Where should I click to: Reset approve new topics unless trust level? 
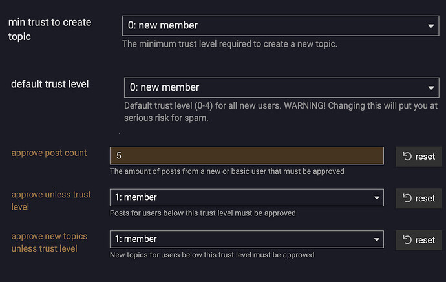pos(419,240)
